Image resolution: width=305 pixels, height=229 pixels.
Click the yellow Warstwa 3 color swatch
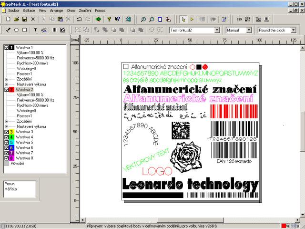point(11,132)
